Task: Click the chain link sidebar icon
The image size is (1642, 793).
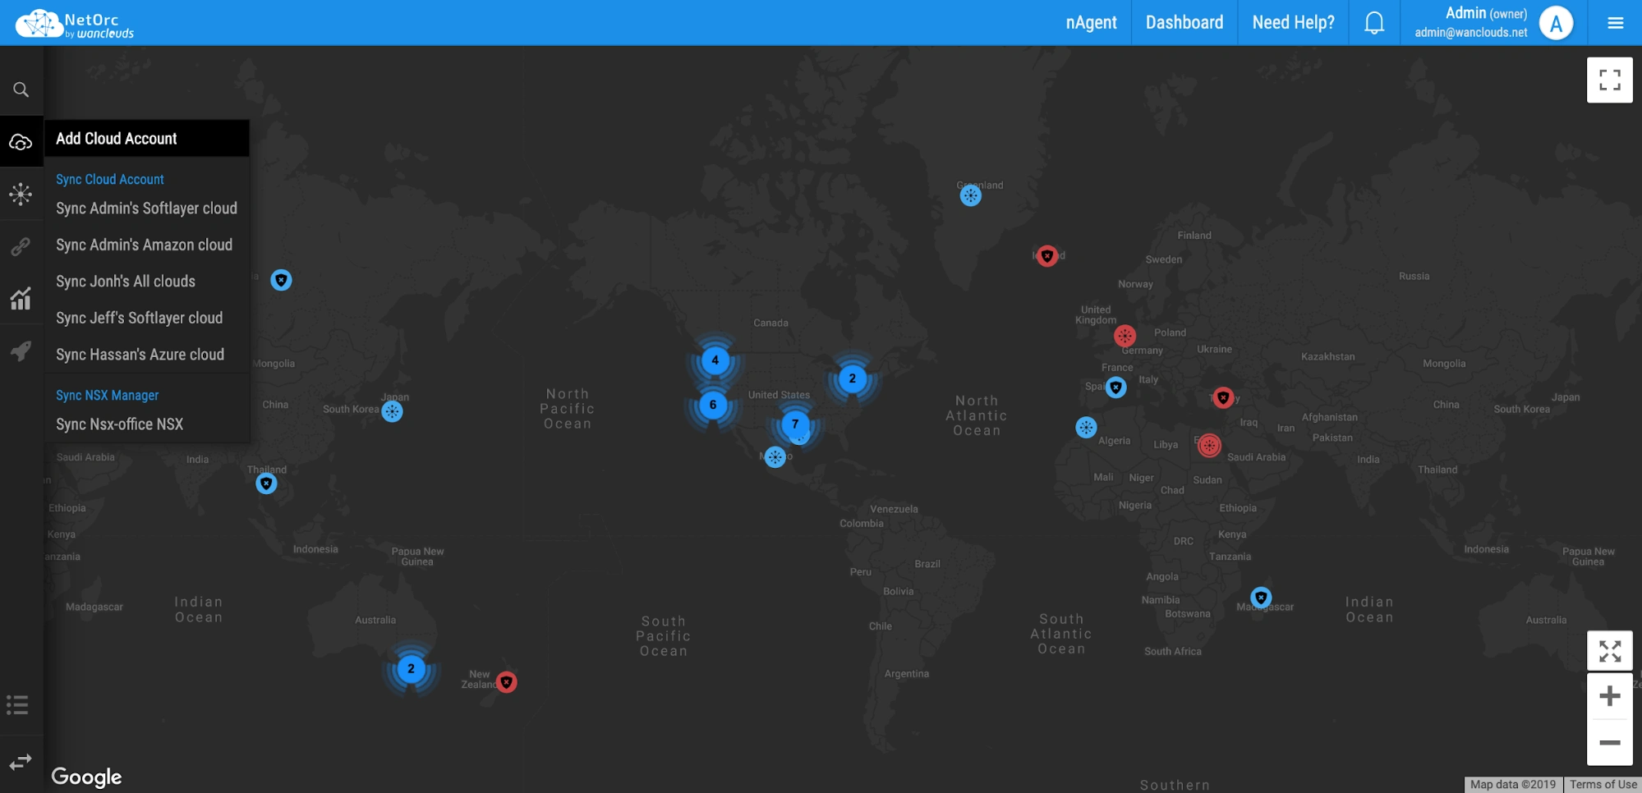Action: (x=21, y=246)
